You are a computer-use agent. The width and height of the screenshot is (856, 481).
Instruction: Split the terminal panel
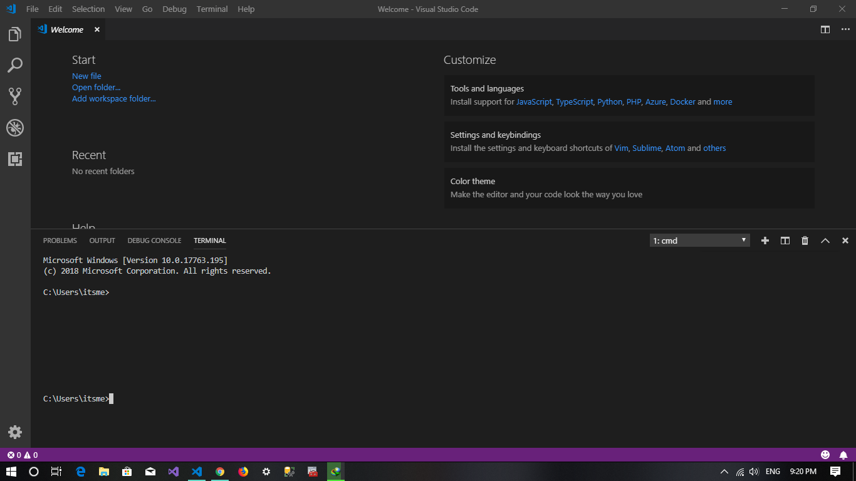(x=785, y=240)
